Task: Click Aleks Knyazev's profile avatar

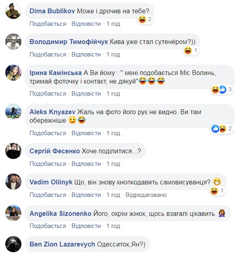Action: tap(13, 112)
